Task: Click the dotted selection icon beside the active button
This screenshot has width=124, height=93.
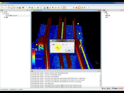Action: pyautogui.click(x=61, y=8)
